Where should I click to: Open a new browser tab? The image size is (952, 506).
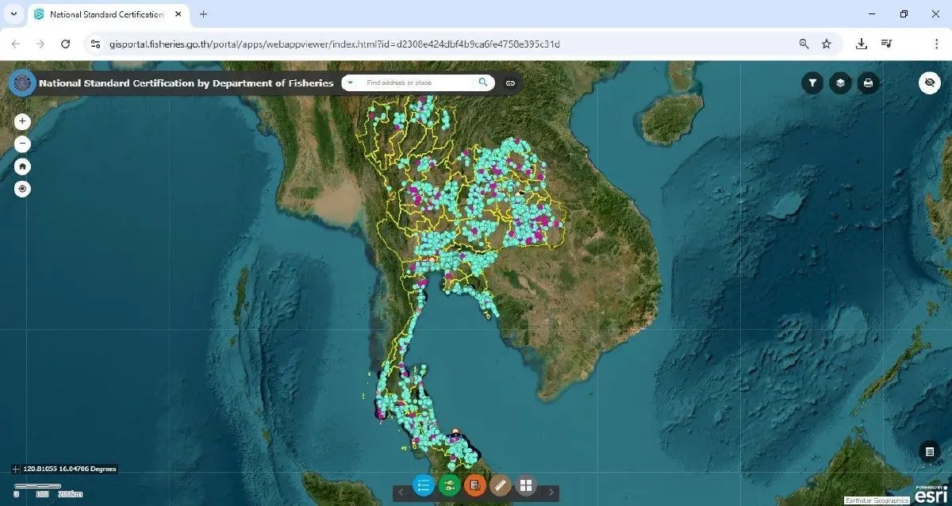pos(203,13)
